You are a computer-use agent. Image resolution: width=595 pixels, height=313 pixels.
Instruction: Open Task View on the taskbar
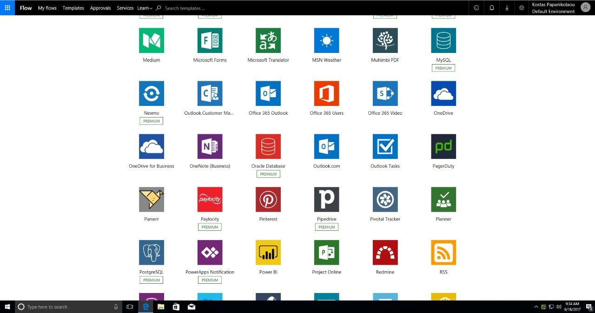pyautogui.click(x=130, y=306)
